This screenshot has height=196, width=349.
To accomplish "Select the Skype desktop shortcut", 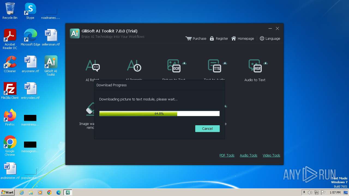I will click(30, 11).
